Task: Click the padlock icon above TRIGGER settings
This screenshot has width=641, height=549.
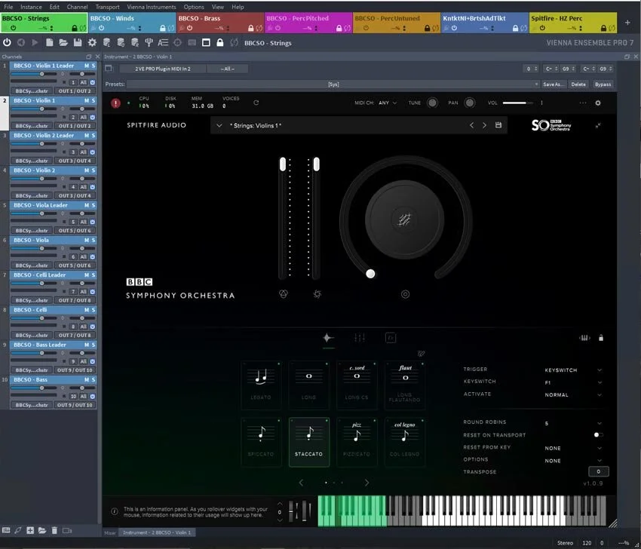Action: click(601, 338)
